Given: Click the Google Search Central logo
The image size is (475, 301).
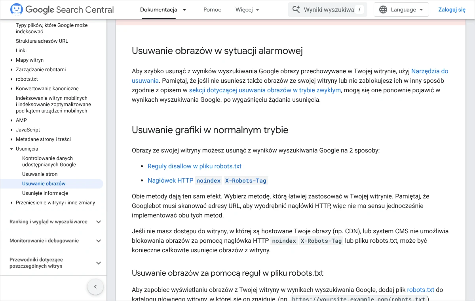Looking at the screenshot, I should [x=62, y=10].
